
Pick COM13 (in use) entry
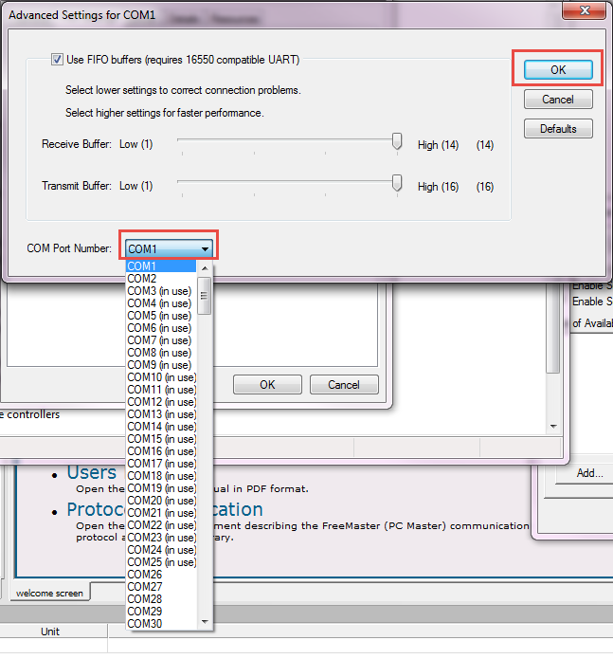click(161, 414)
